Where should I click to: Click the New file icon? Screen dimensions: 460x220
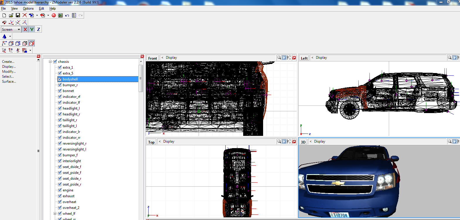(x=4, y=15)
